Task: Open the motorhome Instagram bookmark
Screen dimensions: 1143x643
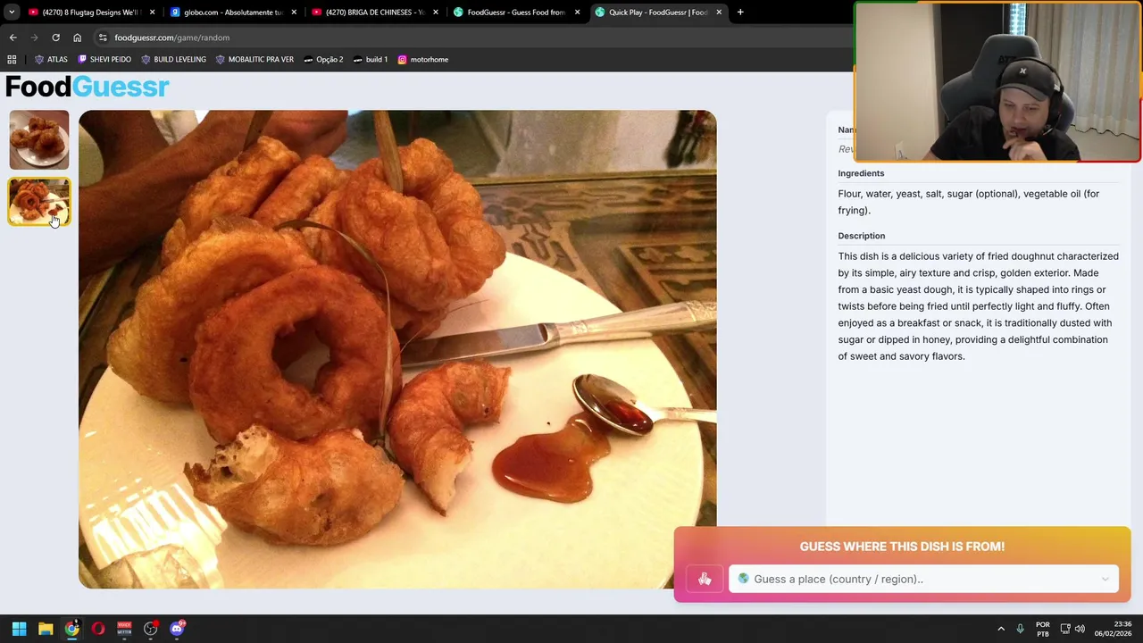Action: point(422,59)
